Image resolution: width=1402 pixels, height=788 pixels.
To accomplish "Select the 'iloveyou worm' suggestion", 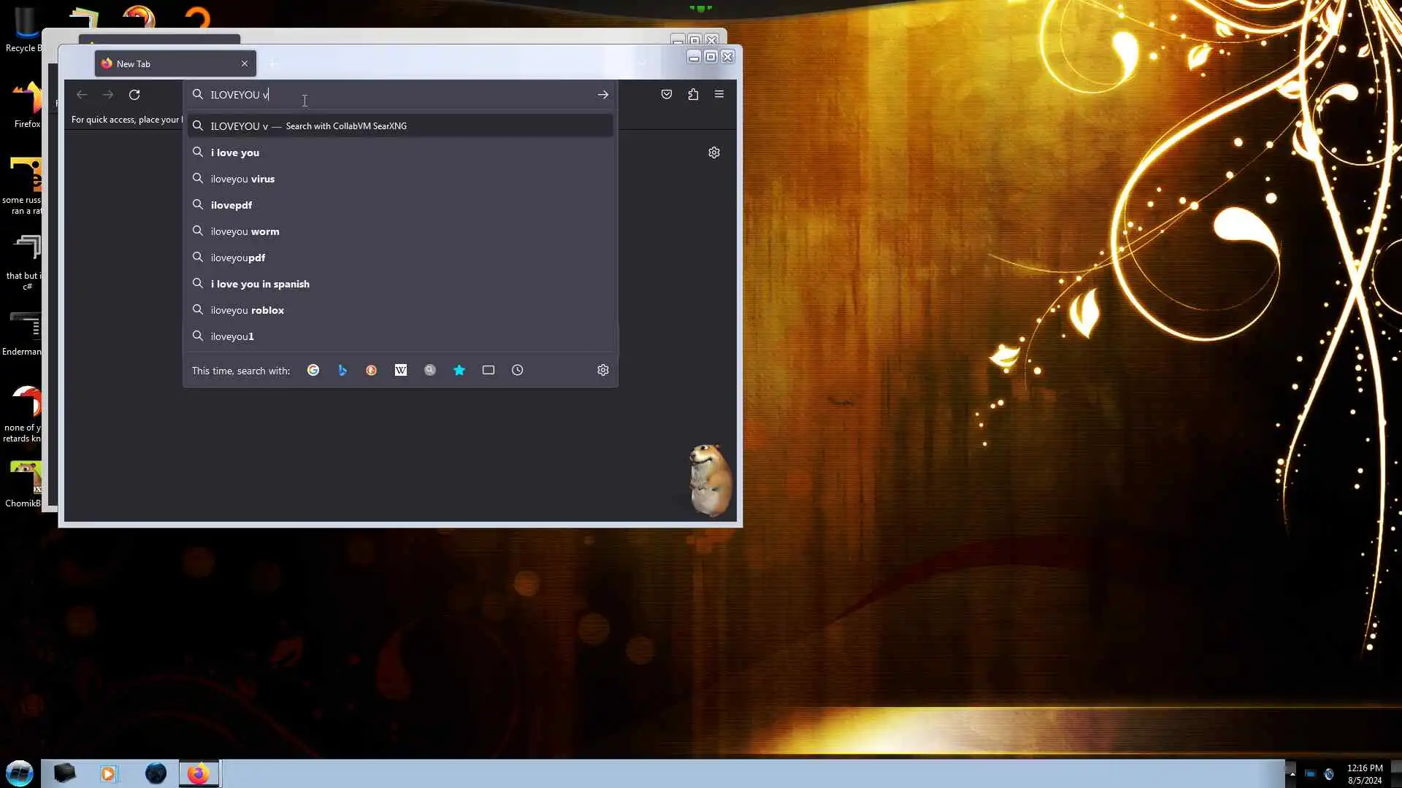I will coord(245,231).
